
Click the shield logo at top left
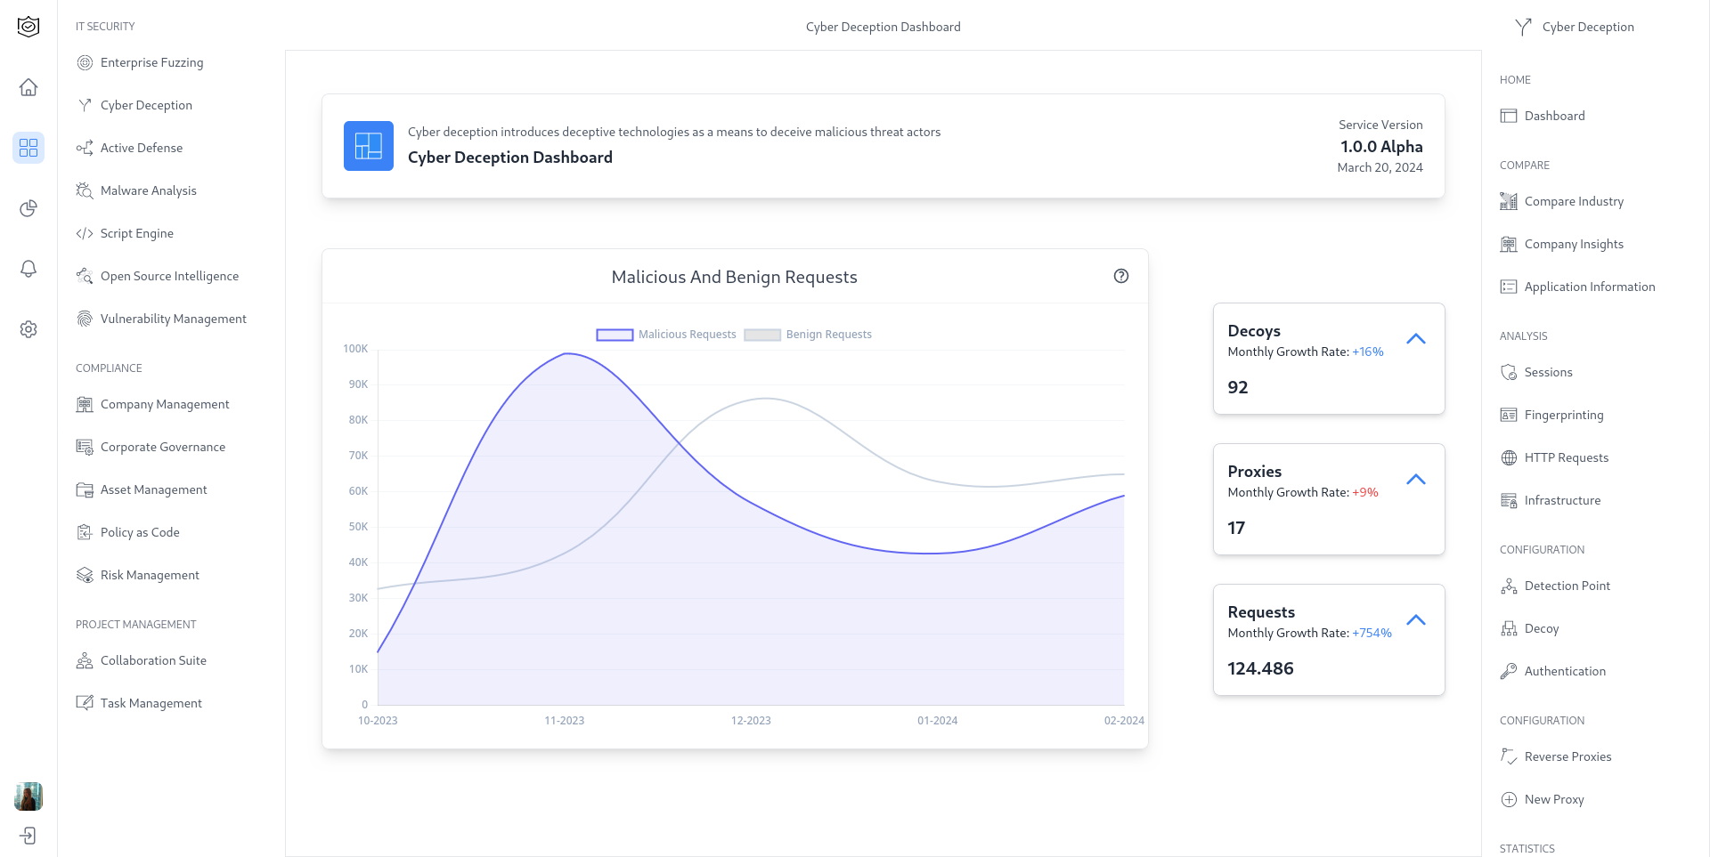coord(28,27)
